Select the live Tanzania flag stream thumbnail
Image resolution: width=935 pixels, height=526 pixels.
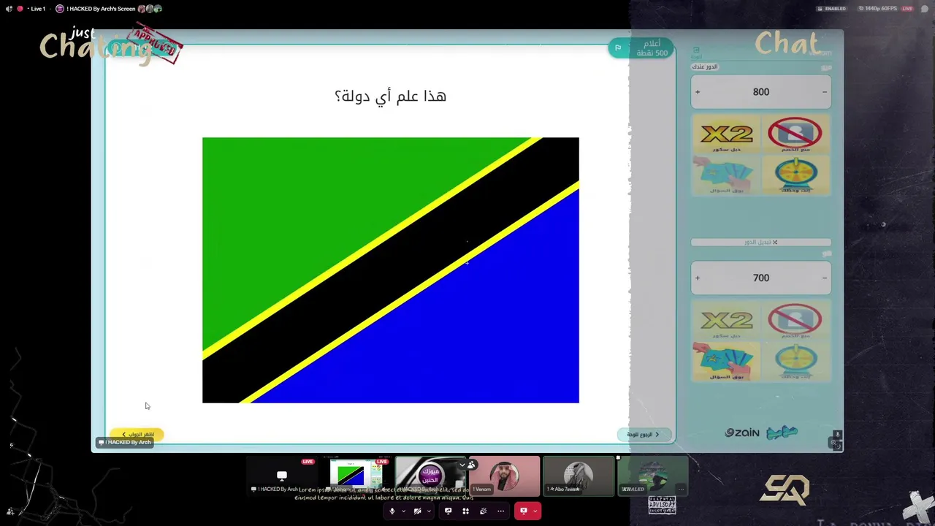tap(356, 476)
